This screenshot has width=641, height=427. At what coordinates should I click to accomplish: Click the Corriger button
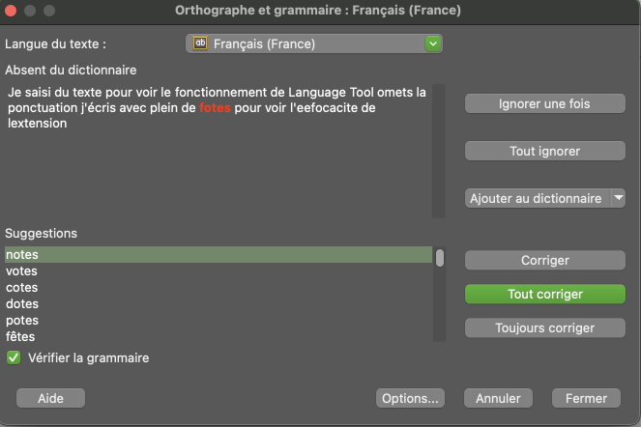544,261
